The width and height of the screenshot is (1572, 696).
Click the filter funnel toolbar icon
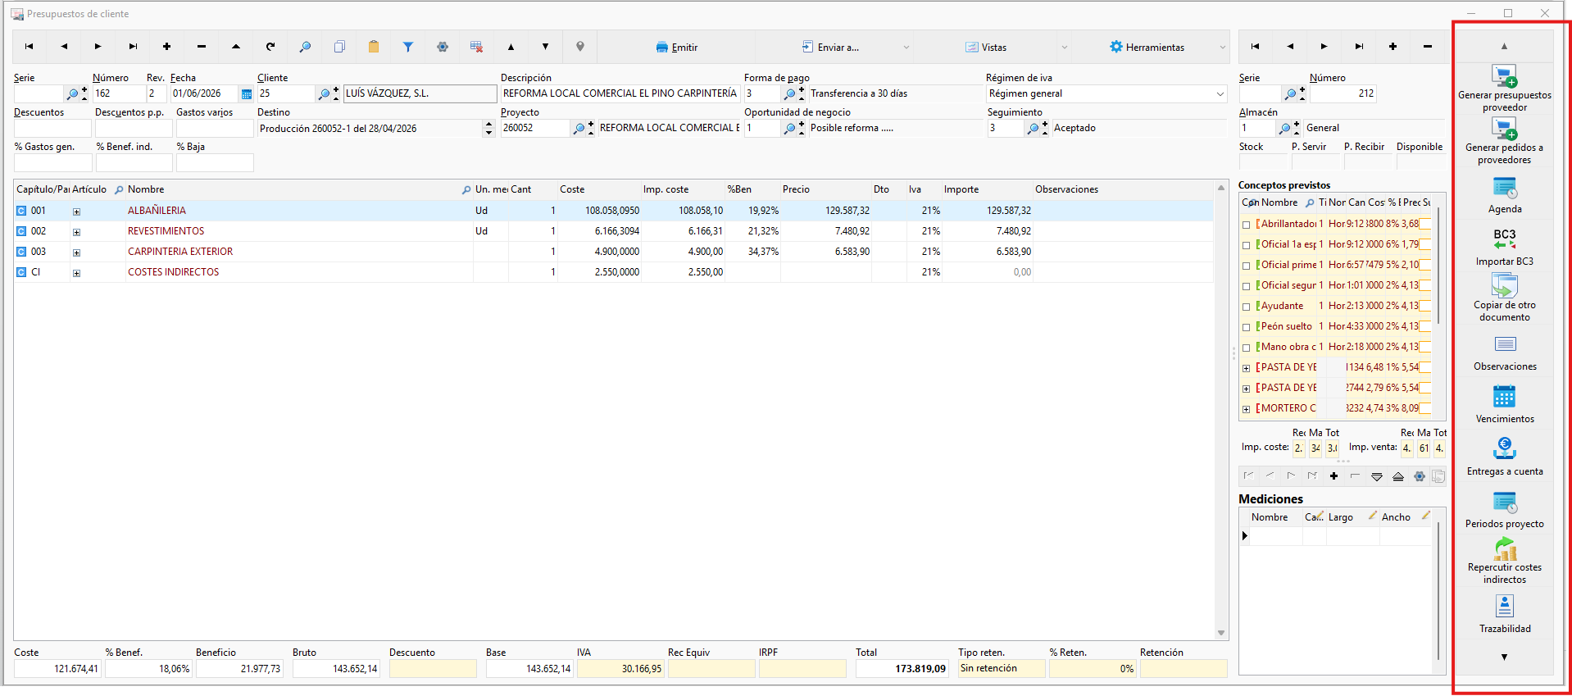[407, 47]
